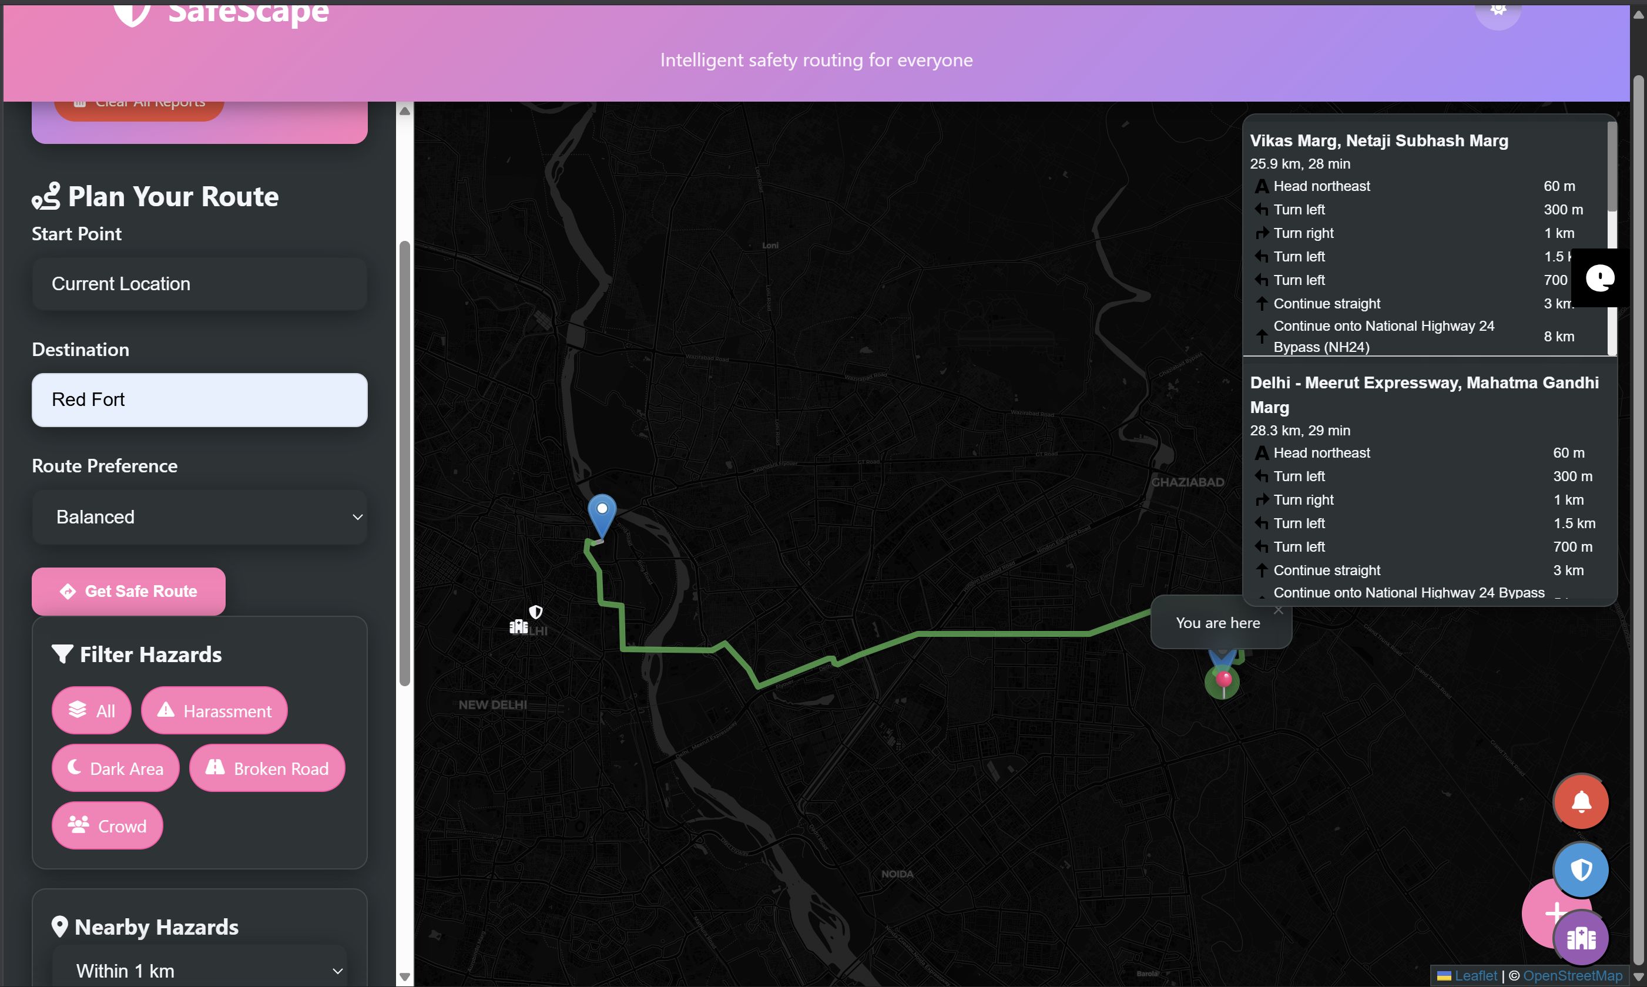The width and height of the screenshot is (1647, 987).
Task: Close the You are here popup
Action: click(1278, 610)
